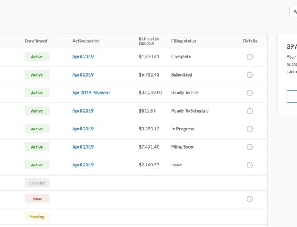Click the $1,830.61 estimated tax amount
297x227 pixels.
tap(149, 57)
